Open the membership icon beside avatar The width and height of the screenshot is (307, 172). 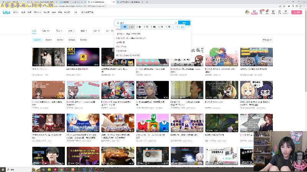tap(254, 12)
